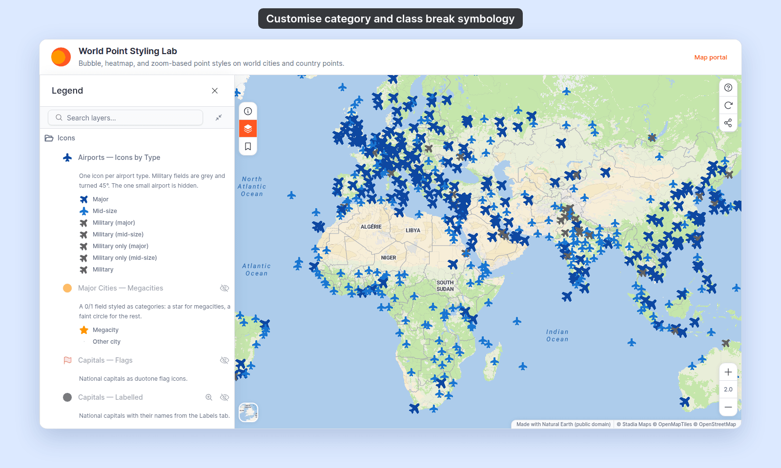The image size is (781, 468).
Task: Open the map info panel
Action: point(248,111)
